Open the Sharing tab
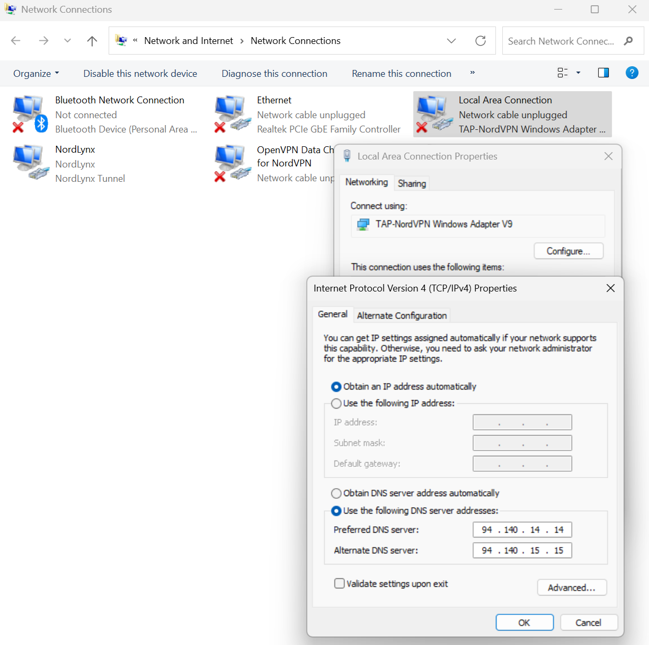The height and width of the screenshot is (645, 649). [412, 183]
